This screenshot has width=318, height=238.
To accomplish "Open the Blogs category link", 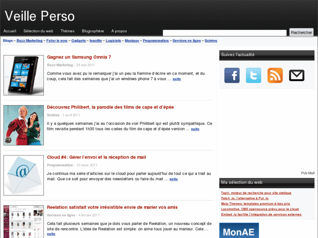I will (x=8, y=41).
